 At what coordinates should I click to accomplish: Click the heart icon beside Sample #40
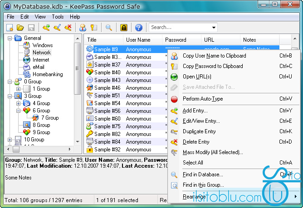tap(90, 72)
